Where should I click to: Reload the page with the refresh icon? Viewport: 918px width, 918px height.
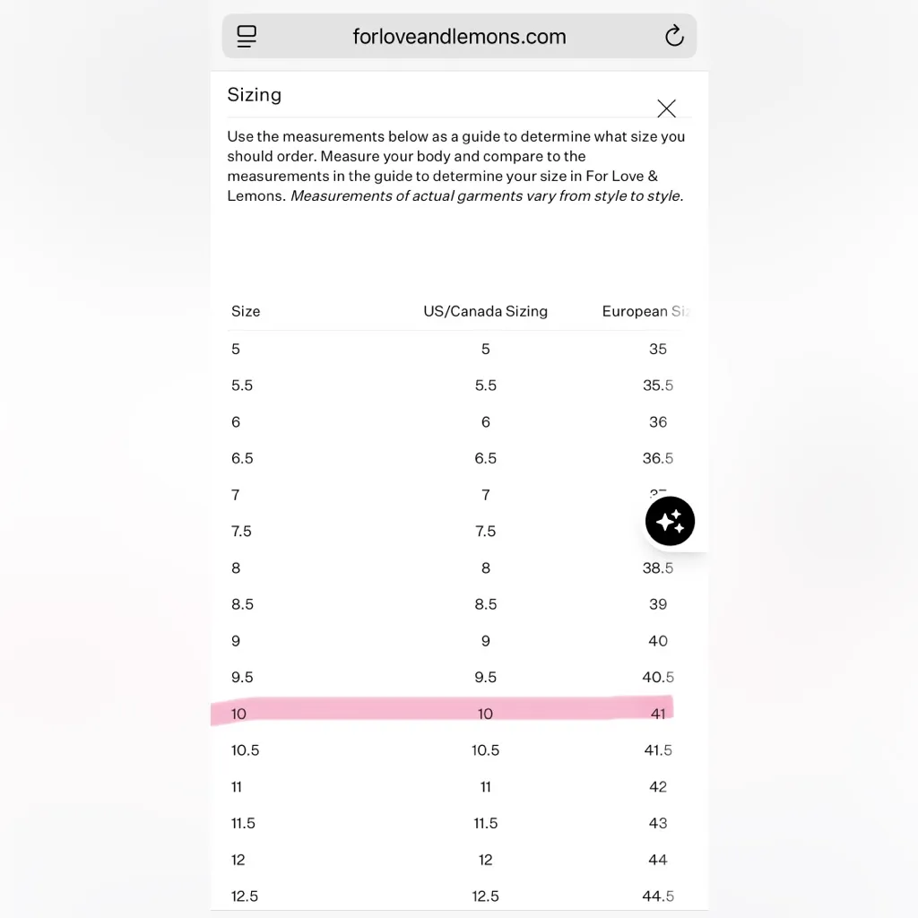(674, 36)
